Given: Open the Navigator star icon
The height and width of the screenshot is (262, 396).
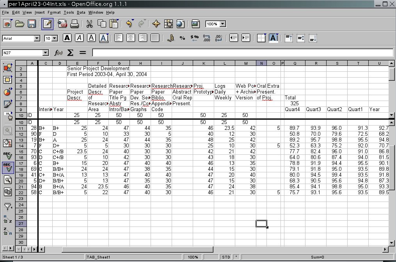Looking at the screenshot, I should [x=156, y=24].
